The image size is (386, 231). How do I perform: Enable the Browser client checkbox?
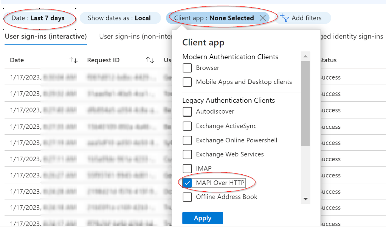(x=187, y=68)
